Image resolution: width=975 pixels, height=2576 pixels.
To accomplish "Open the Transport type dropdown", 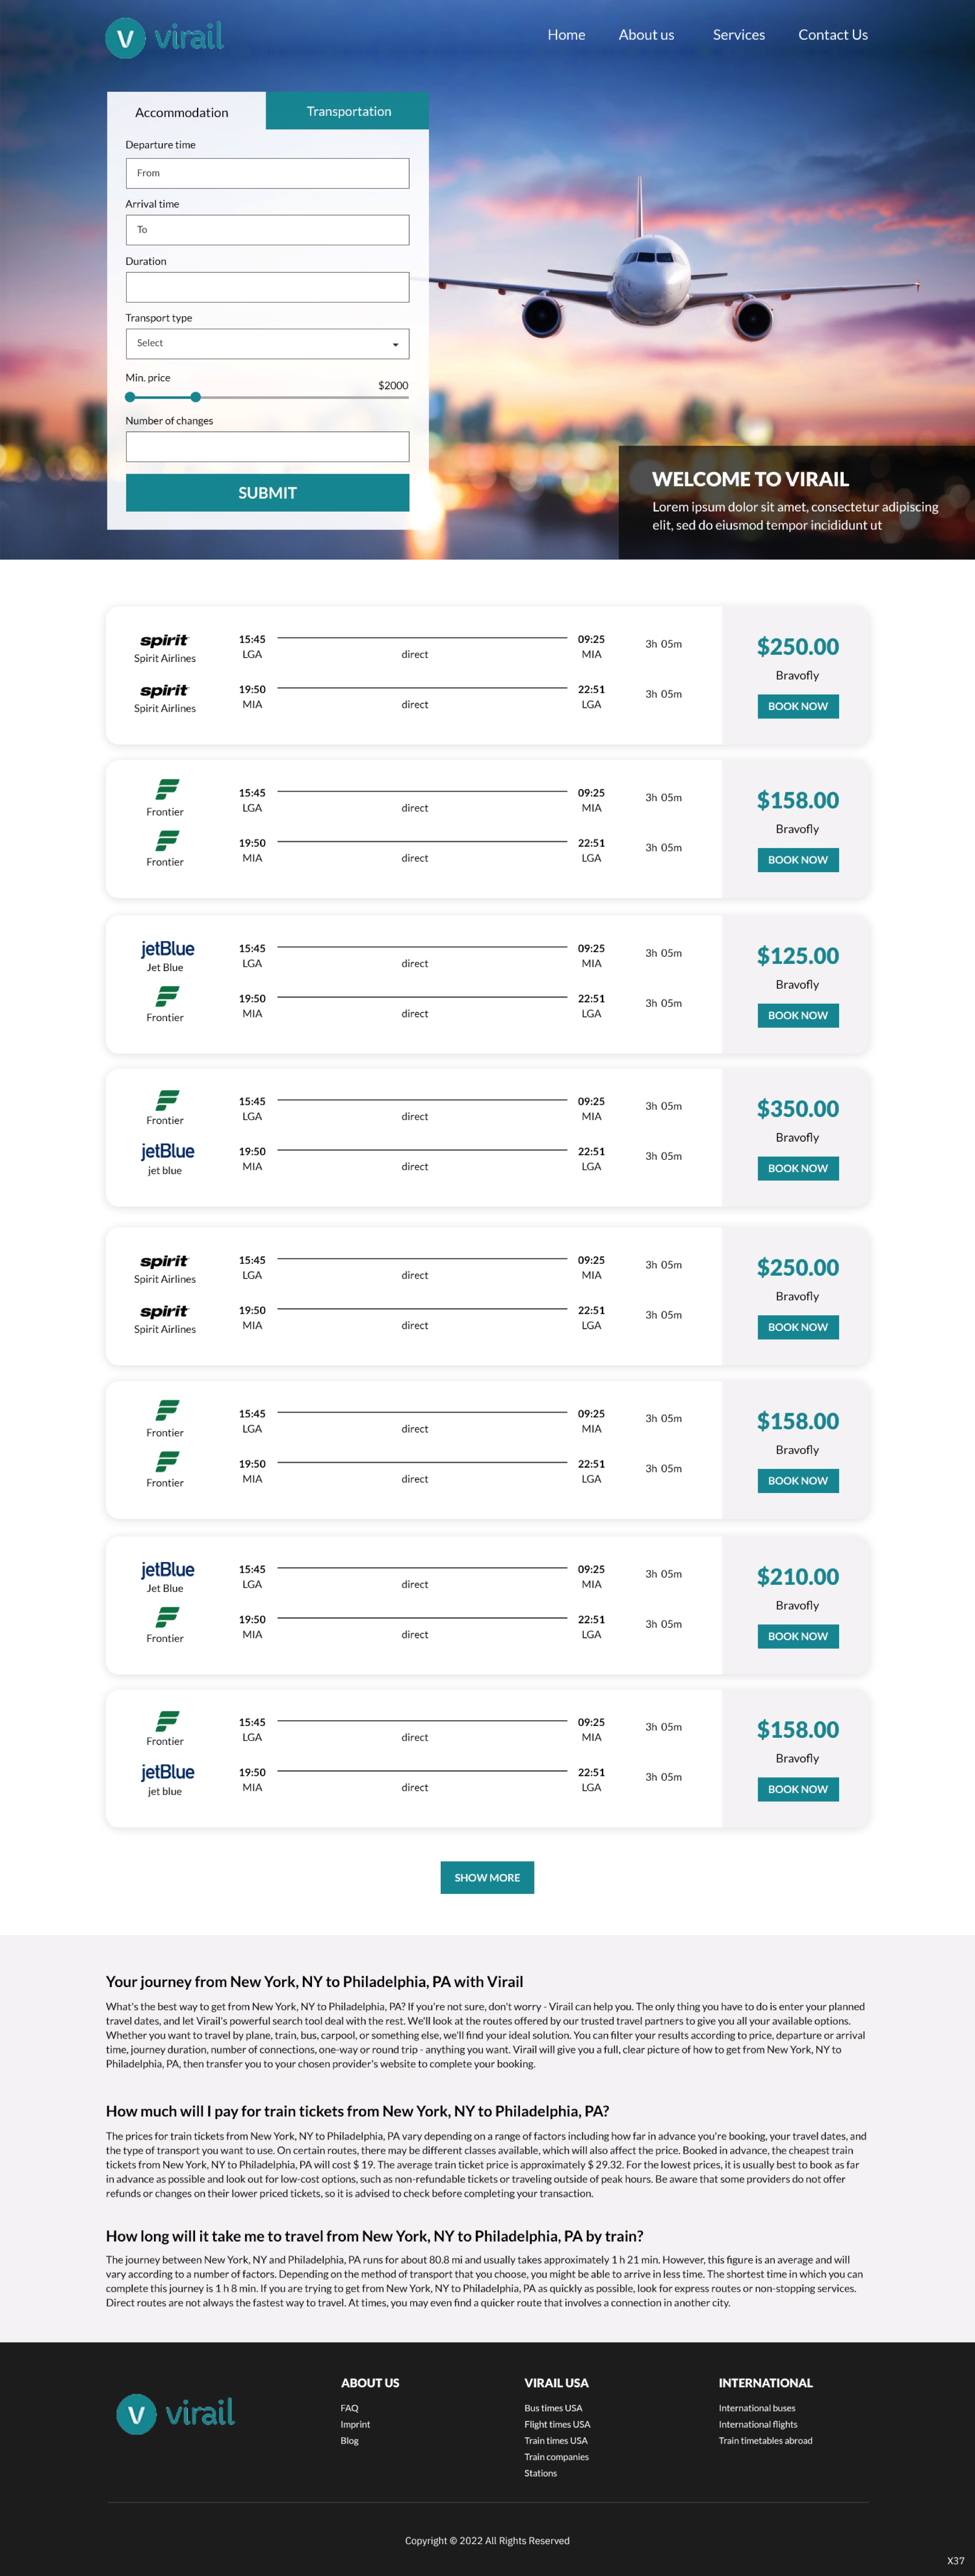I will tap(267, 344).
